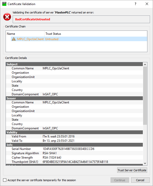Click the Valid From date value

59,136
